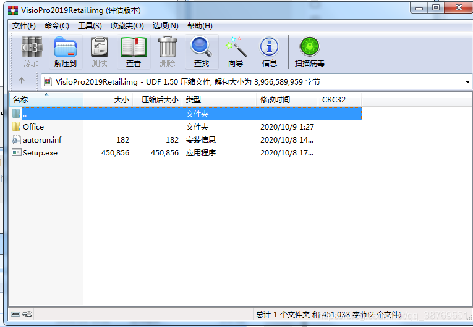Sort by 修改时间 column header
Viewport: 473px width, 327px height.
point(287,100)
